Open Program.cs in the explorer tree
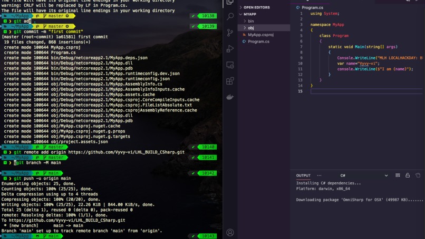 [x=264, y=41]
